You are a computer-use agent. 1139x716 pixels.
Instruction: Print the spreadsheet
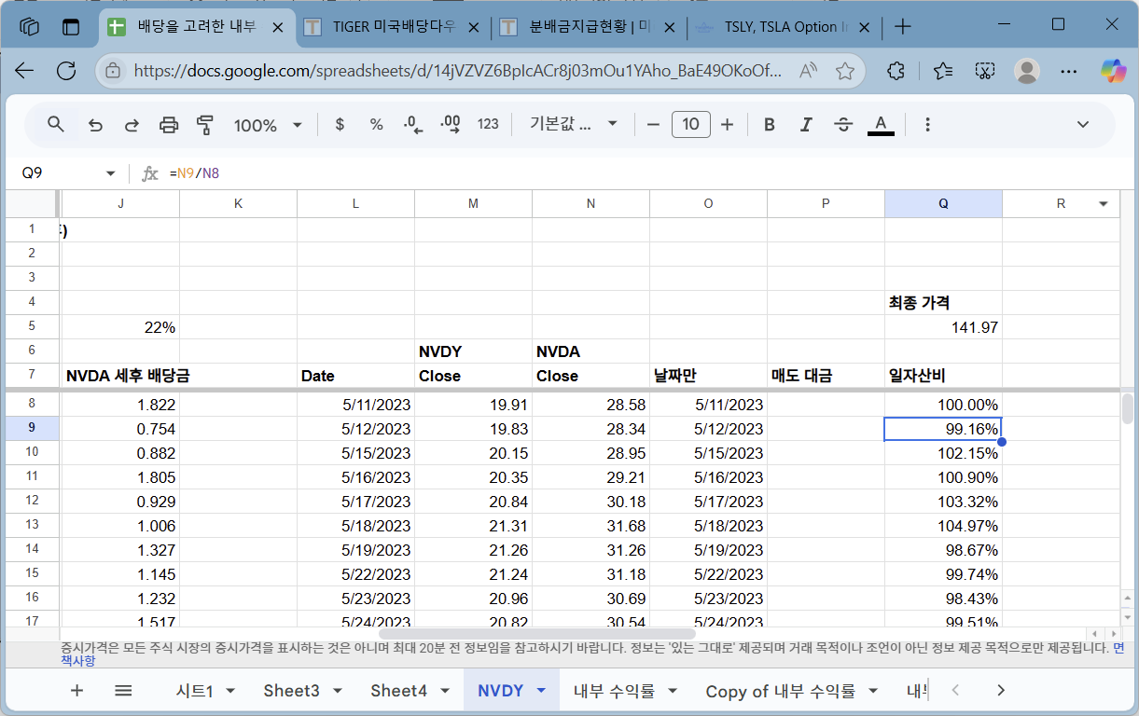tap(169, 125)
